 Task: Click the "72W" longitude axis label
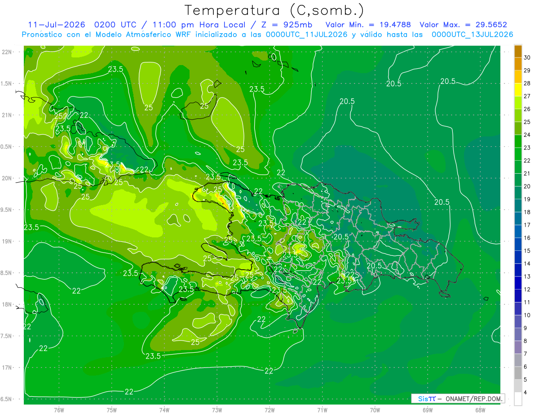point(269,410)
